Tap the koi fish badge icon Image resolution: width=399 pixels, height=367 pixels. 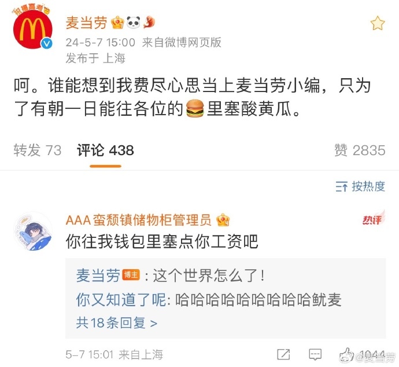tap(149, 22)
